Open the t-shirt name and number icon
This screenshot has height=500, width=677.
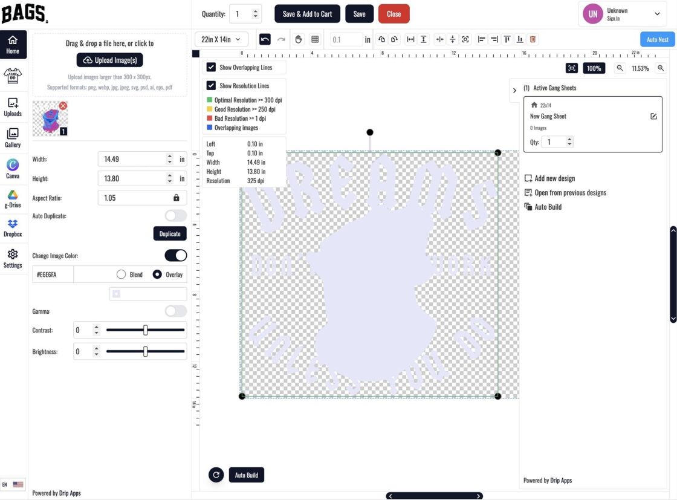[x=13, y=76]
